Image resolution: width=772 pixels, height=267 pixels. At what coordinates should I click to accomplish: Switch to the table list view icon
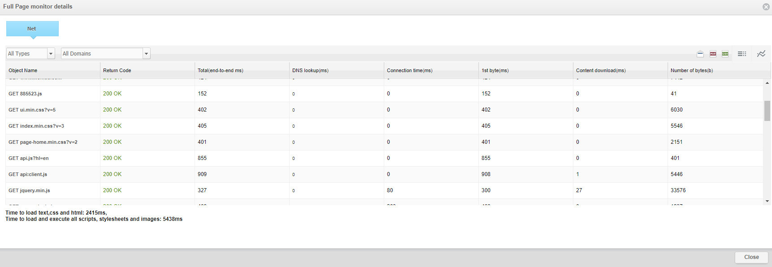pos(742,54)
